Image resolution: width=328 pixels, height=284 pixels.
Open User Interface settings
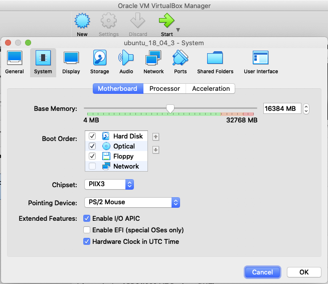[x=260, y=62]
